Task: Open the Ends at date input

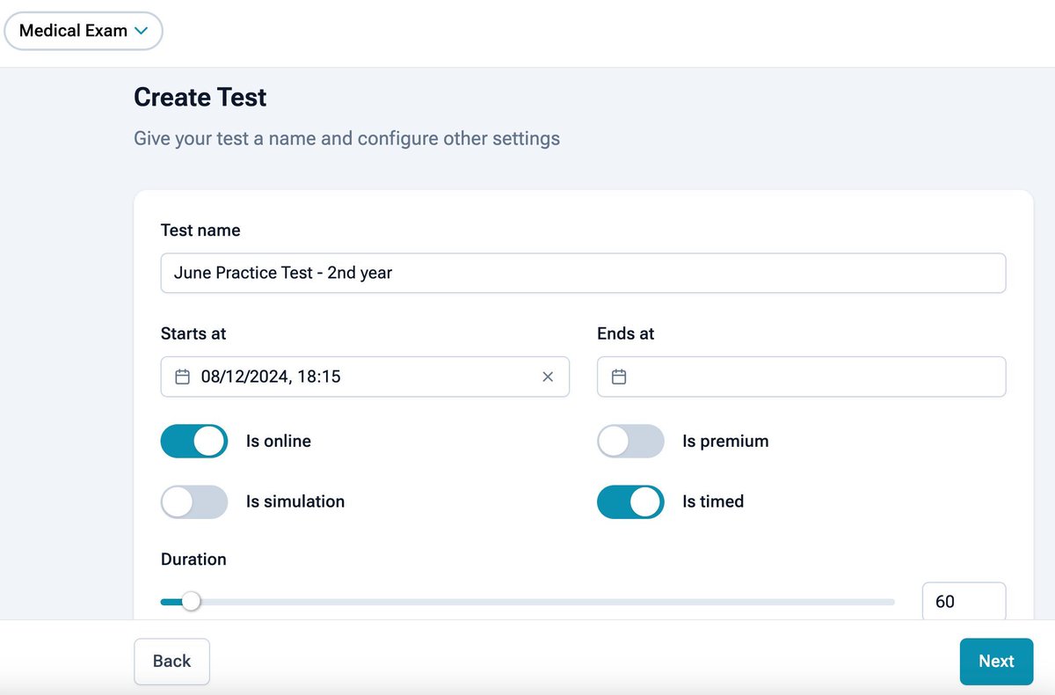Action: point(800,376)
